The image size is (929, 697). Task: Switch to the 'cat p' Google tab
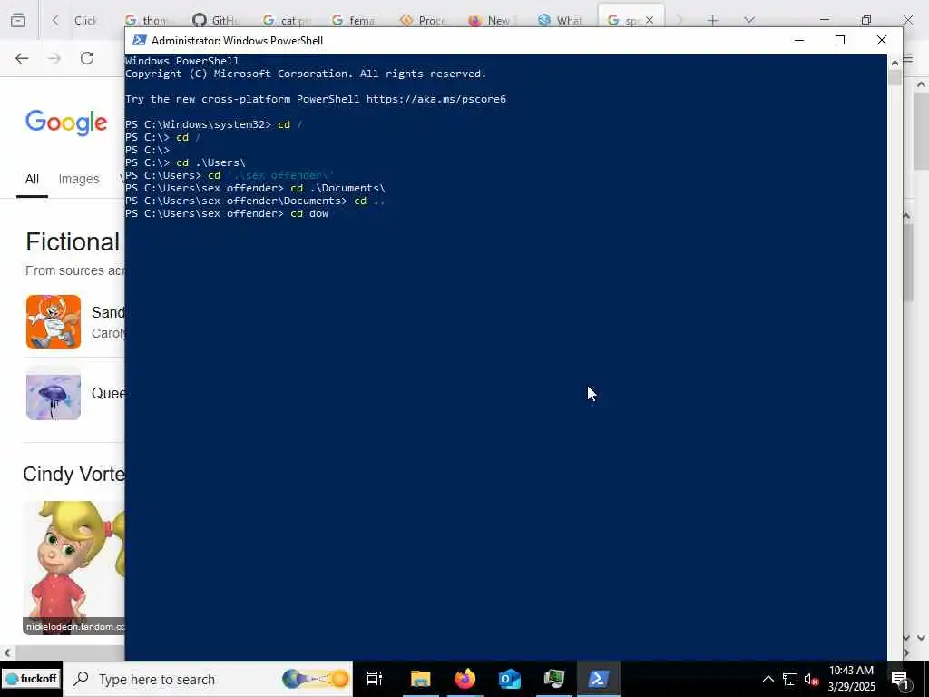(x=286, y=20)
